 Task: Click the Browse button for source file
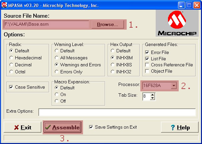[x=108, y=24]
